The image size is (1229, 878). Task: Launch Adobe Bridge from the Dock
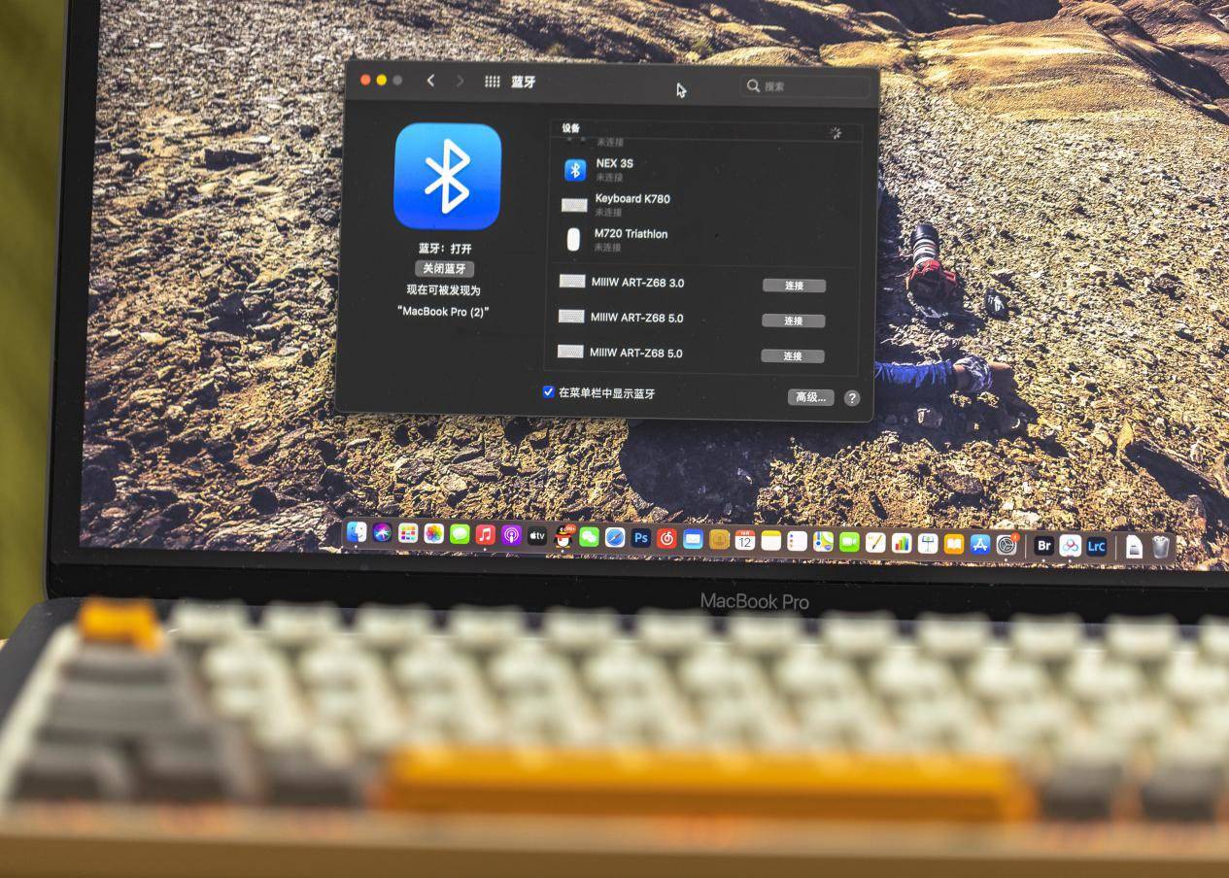tap(1044, 546)
